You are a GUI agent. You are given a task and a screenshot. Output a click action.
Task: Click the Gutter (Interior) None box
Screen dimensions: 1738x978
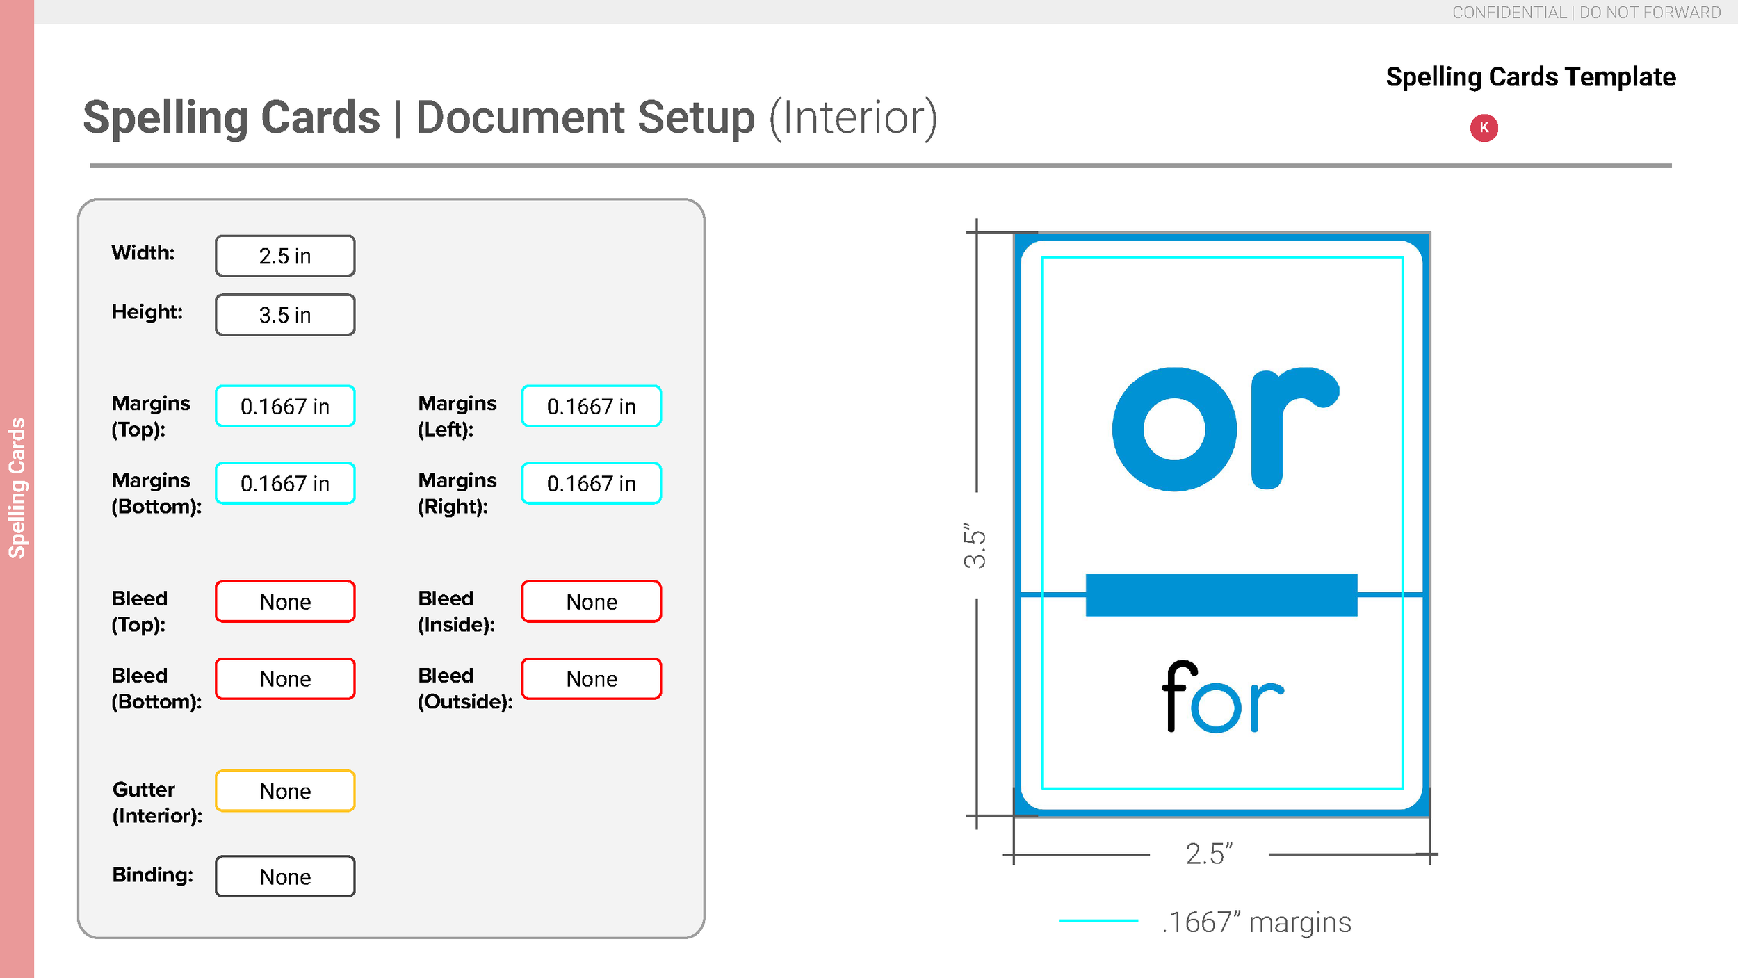[285, 791]
